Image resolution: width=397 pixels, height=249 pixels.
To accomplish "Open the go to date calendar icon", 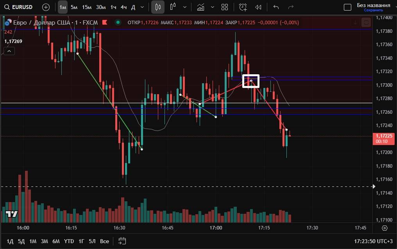I will [122, 241].
